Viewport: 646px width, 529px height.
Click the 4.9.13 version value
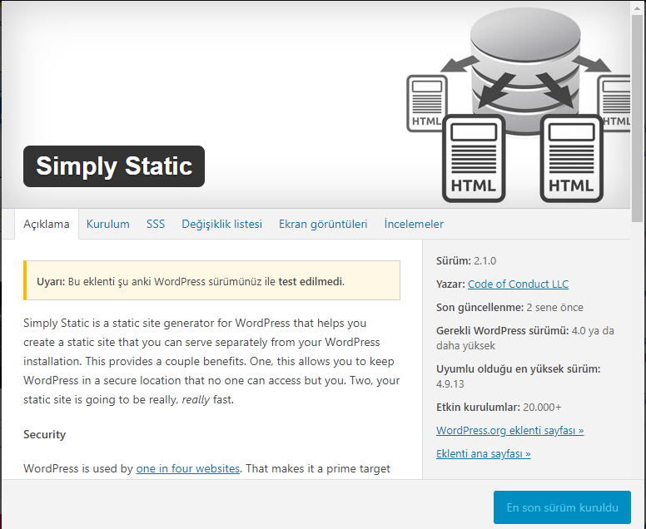pos(450,384)
